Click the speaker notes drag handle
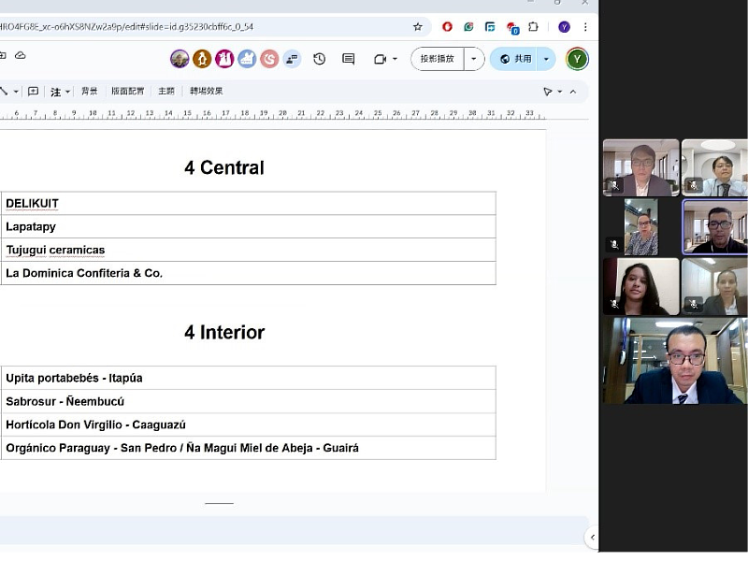748x561 pixels. [x=219, y=503]
